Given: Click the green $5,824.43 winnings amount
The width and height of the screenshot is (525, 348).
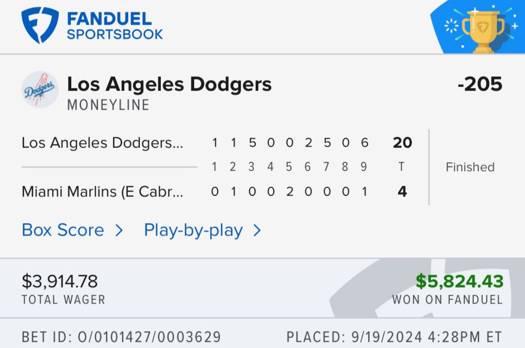Looking at the screenshot, I should pyautogui.click(x=459, y=281).
